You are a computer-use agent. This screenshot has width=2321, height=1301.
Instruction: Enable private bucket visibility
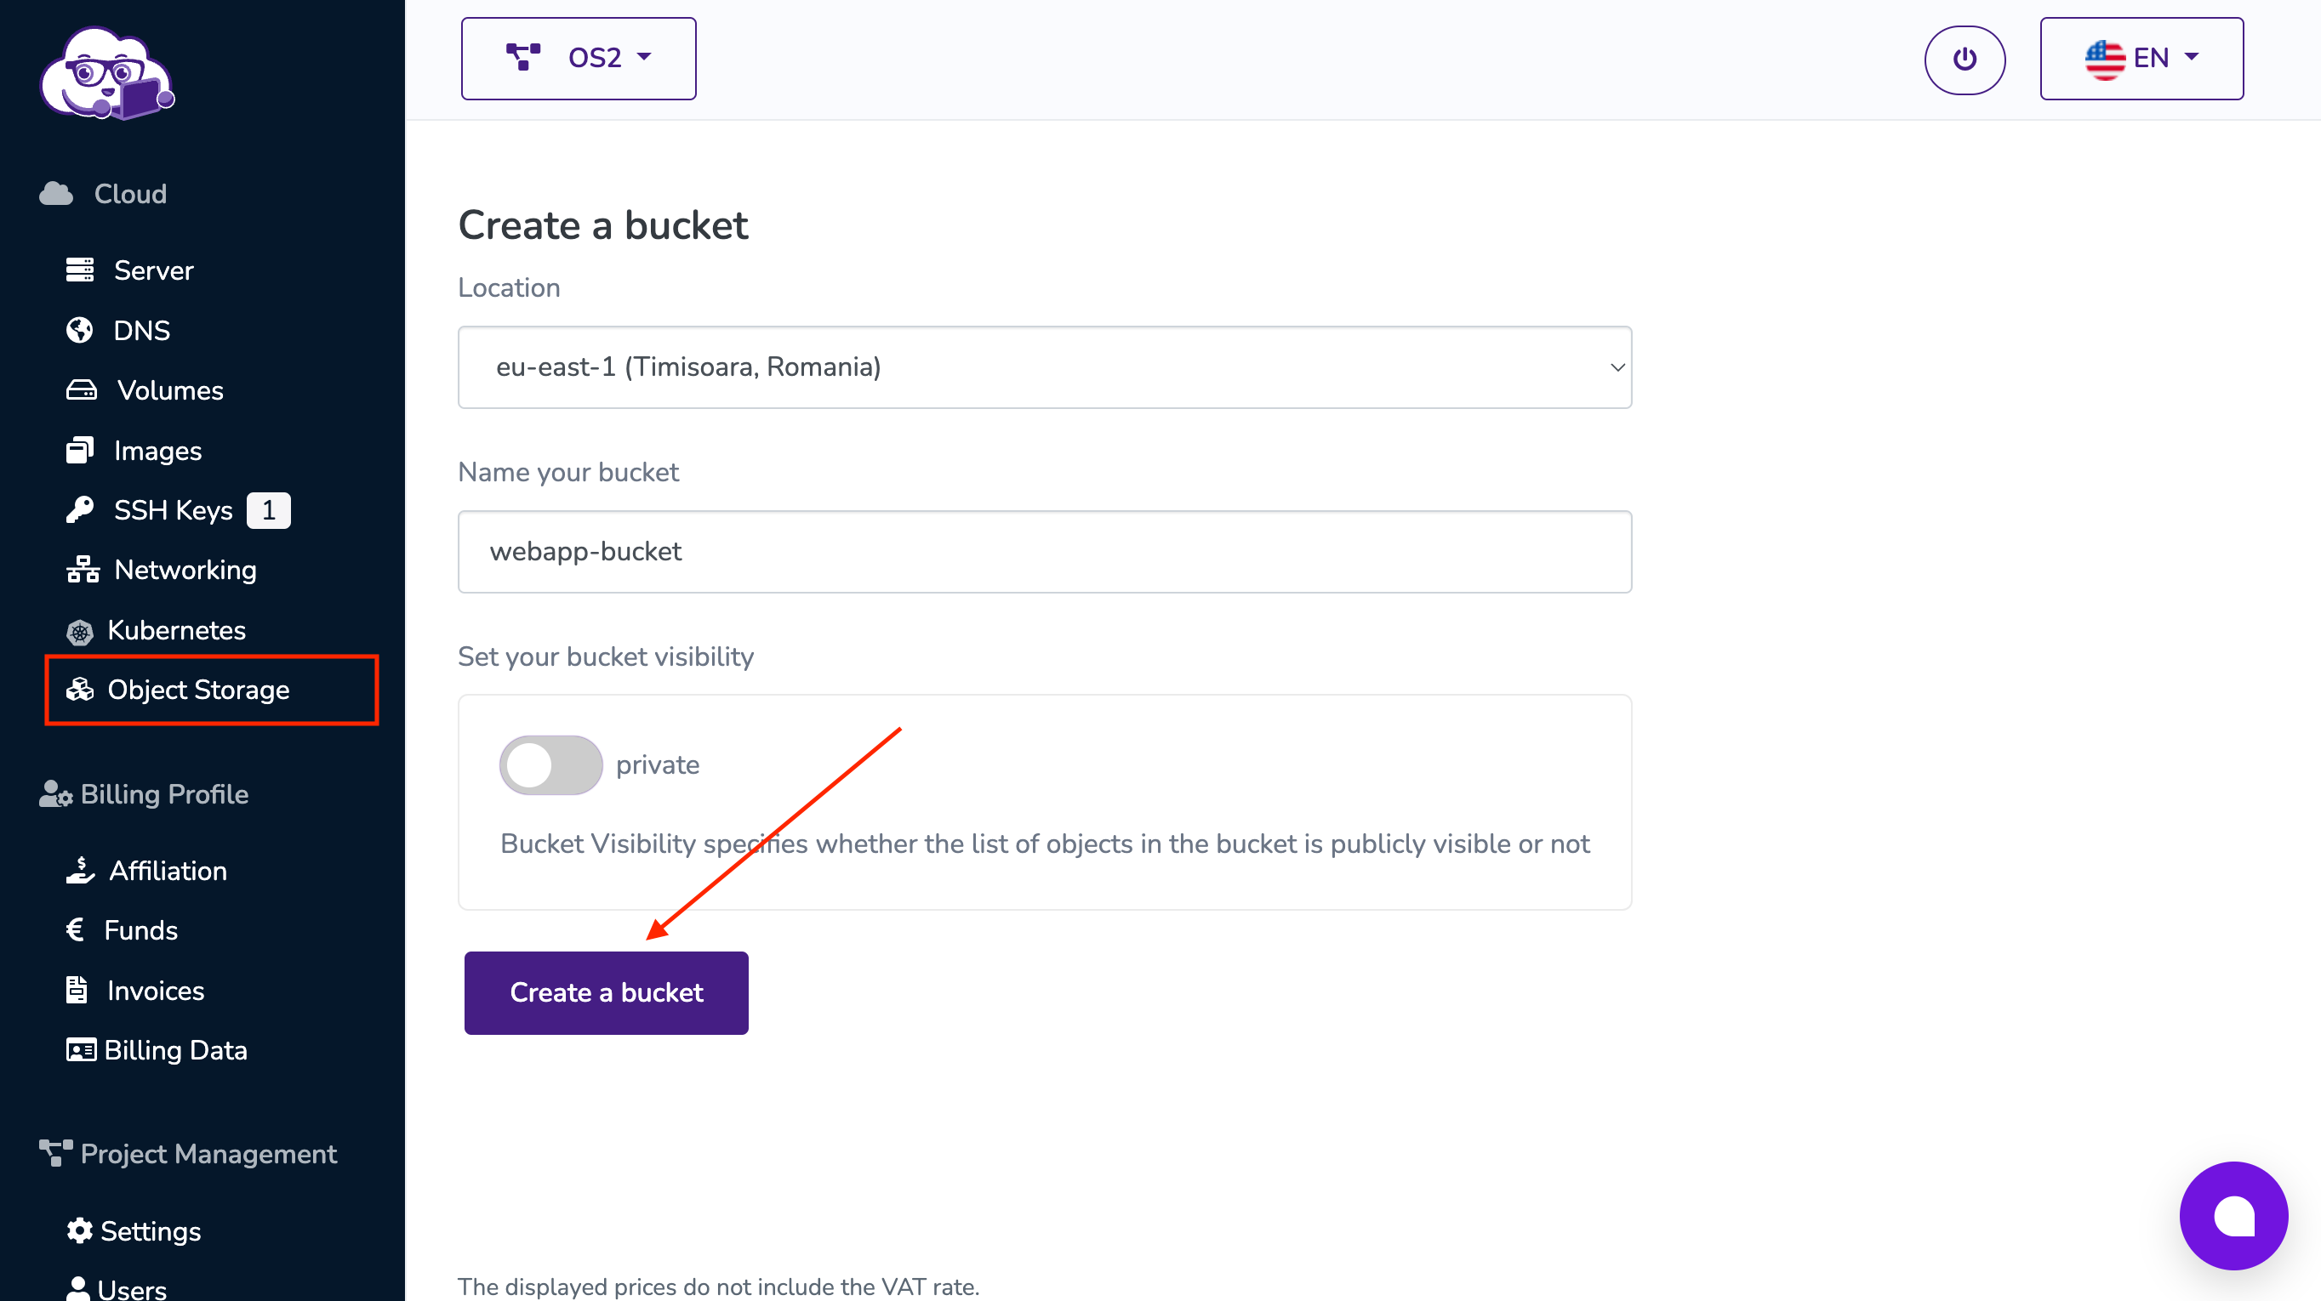click(550, 764)
